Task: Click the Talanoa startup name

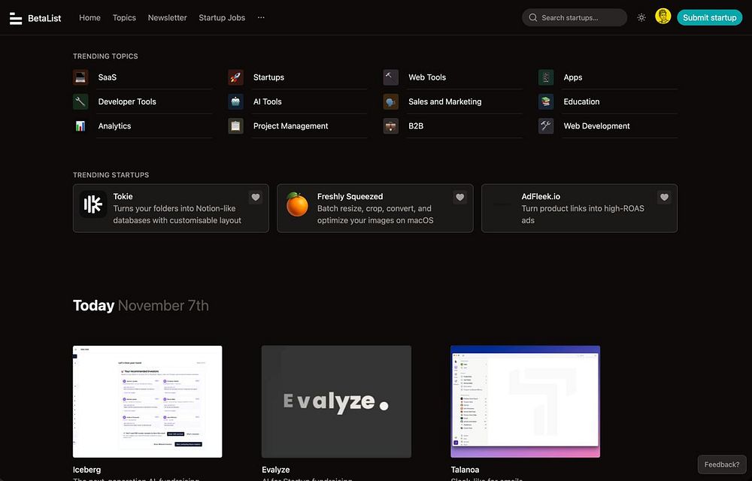Action: coord(465,470)
